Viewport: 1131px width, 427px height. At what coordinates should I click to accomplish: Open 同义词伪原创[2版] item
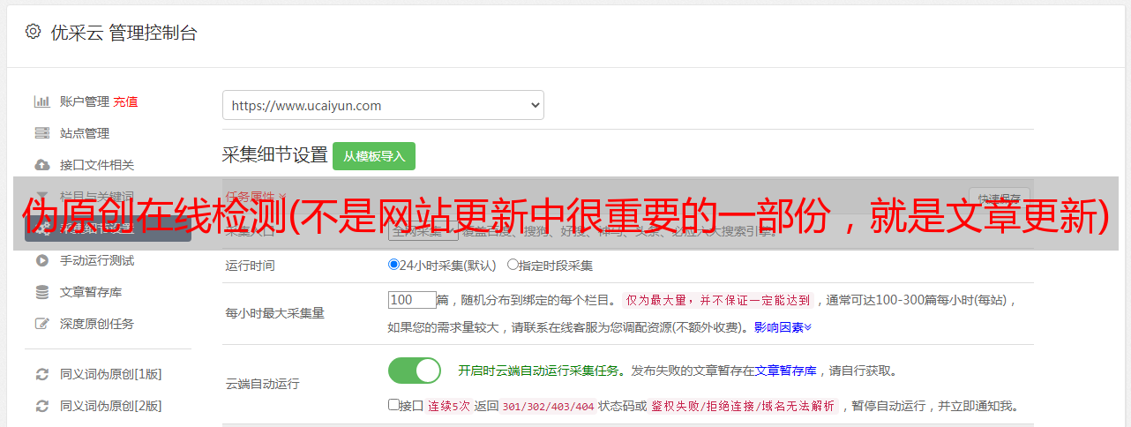click(x=111, y=406)
